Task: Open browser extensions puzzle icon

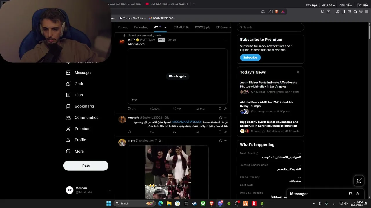Action: 323,12
